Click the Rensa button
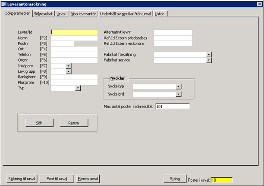 (73, 123)
